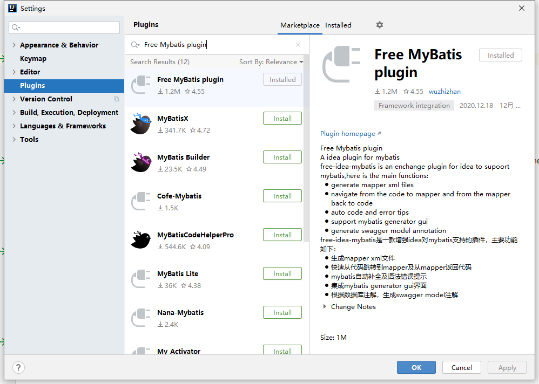Image resolution: width=539 pixels, height=384 pixels.
Task: Install the MyBatis Builder plugin
Action: coord(282,157)
